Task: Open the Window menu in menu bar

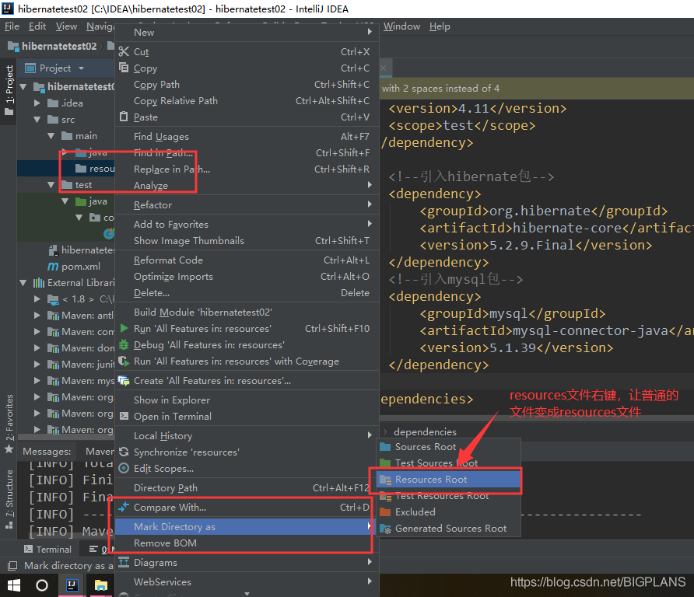Action: [x=401, y=26]
